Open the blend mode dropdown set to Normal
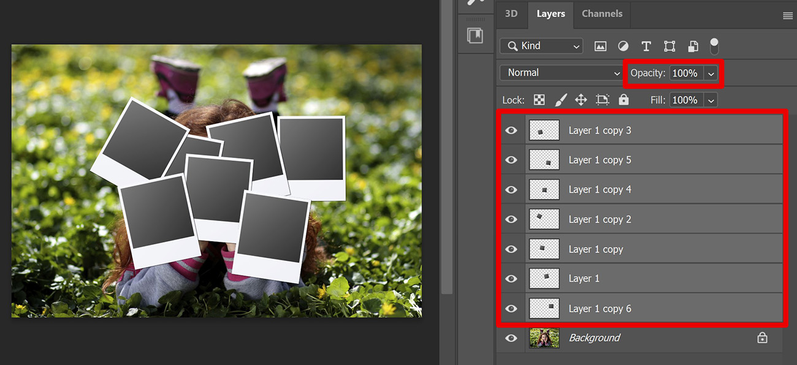 (560, 72)
